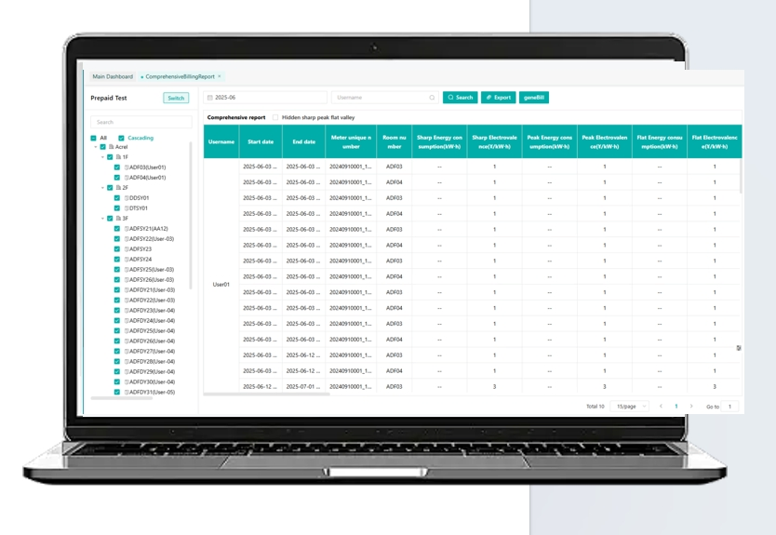This screenshot has width=776, height=535.
Task: Click the Acrel building icon
Action: pyautogui.click(x=112, y=147)
